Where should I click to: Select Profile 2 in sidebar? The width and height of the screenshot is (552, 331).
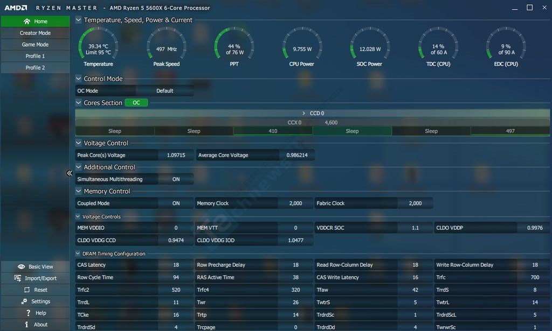[36, 68]
